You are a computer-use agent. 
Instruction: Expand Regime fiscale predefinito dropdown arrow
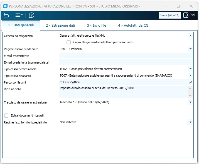(190, 49)
